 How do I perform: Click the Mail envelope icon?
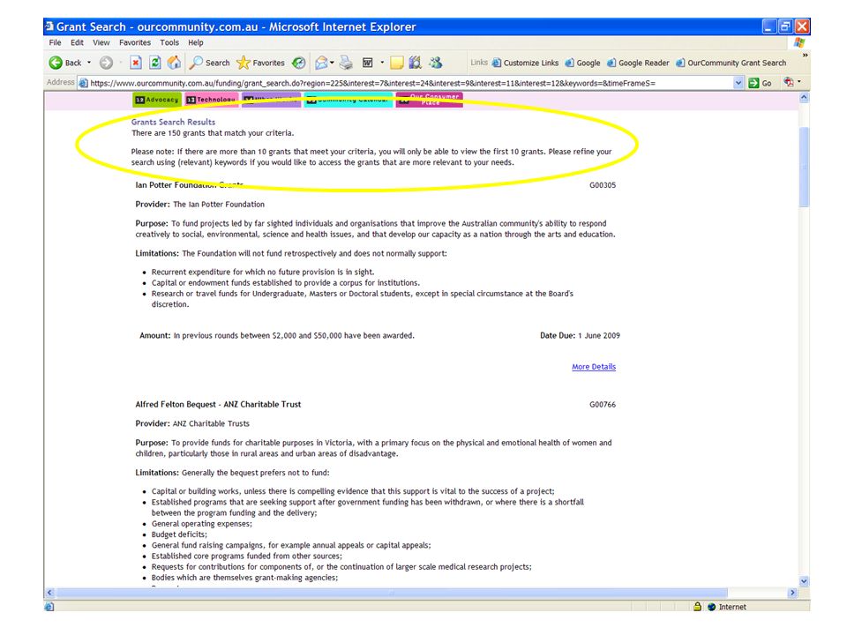click(x=321, y=63)
